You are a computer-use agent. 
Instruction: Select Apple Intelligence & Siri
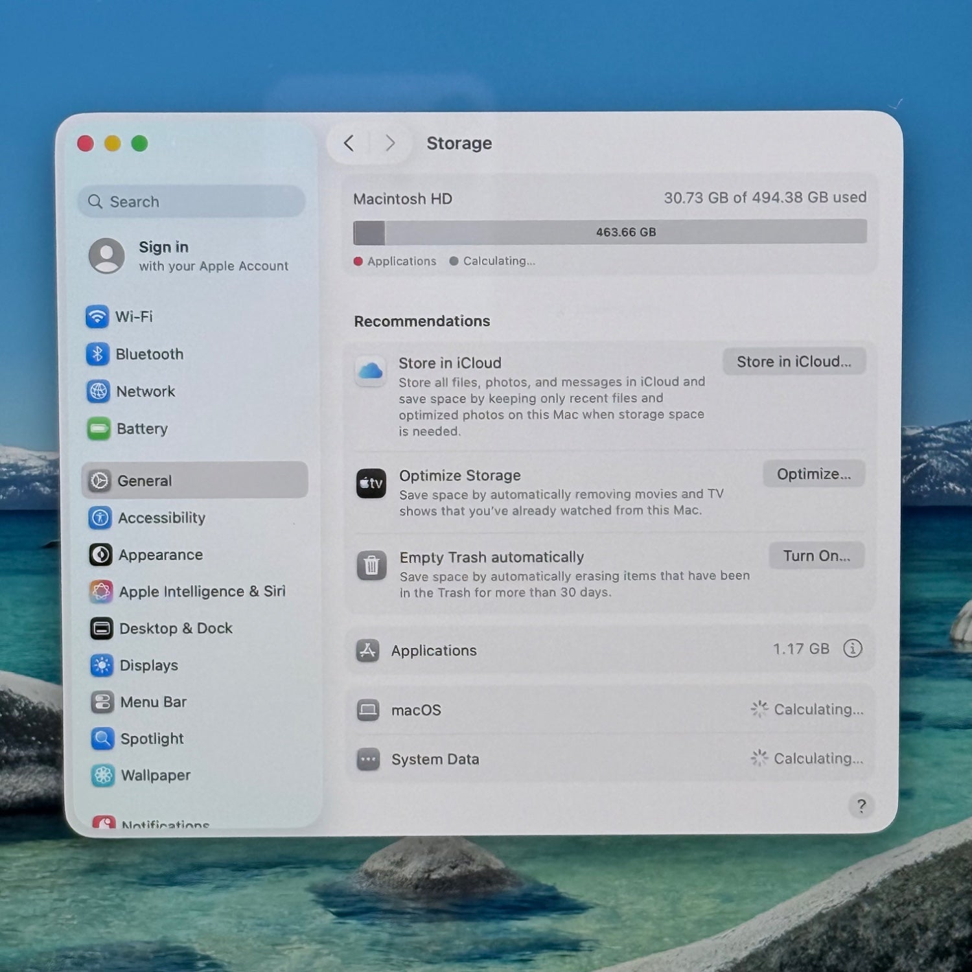(202, 592)
